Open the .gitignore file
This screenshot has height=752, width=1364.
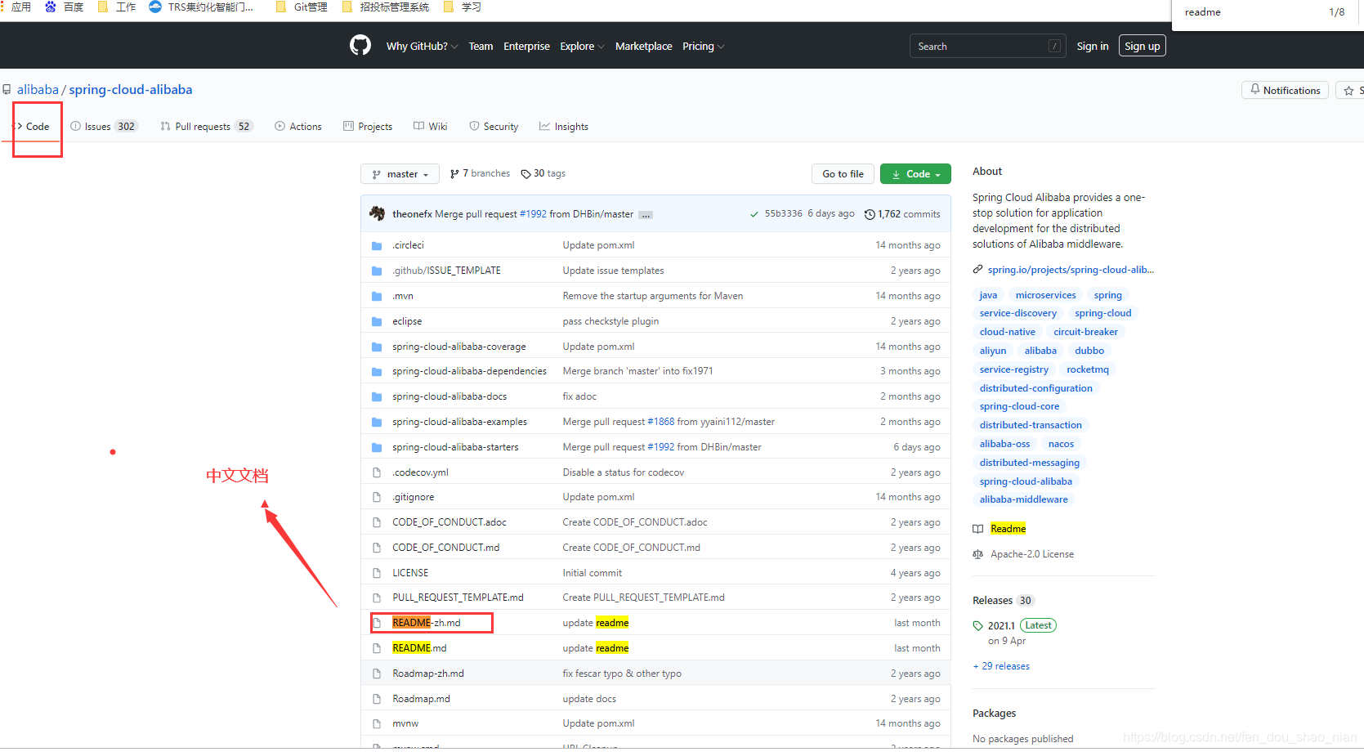[x=413, y=497]
